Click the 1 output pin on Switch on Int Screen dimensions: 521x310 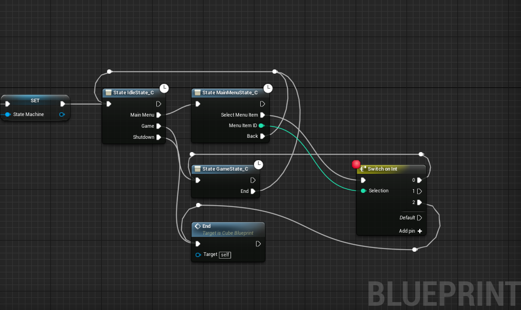point(419,191)
